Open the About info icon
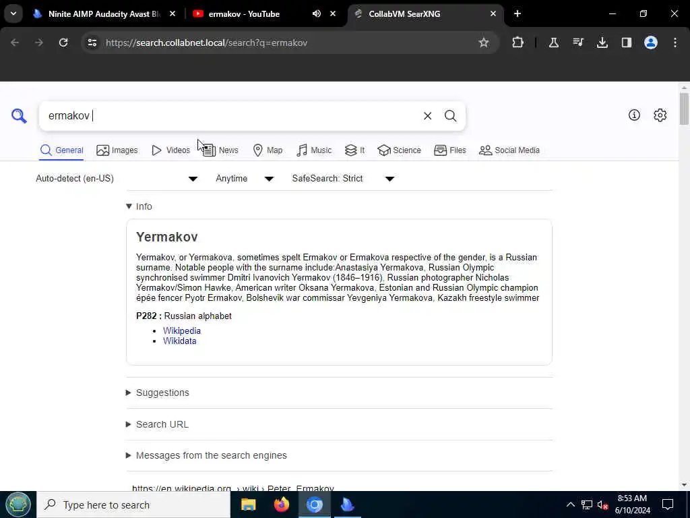The width and height of the screenshot is (690, 518). 634,115
